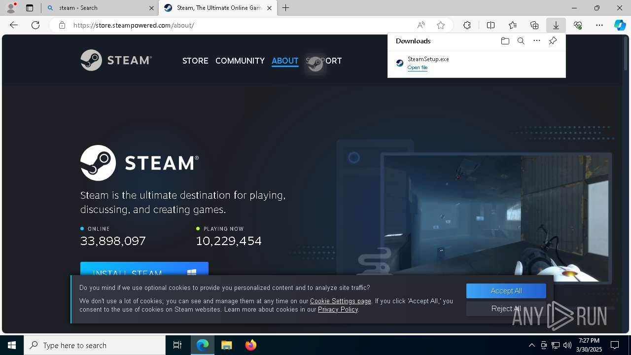631x355 pixels.
Task: Open downloads folder from Downloads panel
Action: [505, 41]
